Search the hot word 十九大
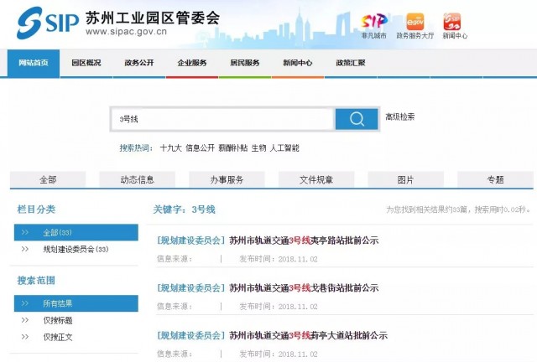This screenshot has width=537, height=362. 170,148
